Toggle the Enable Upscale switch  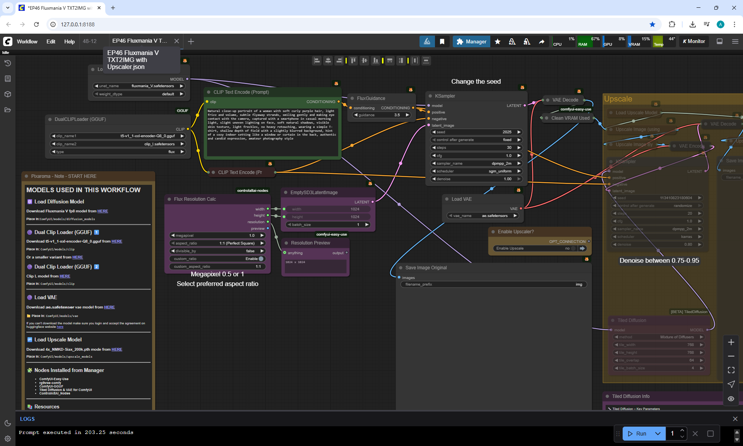pyautogui.click(x=573, y=248)
